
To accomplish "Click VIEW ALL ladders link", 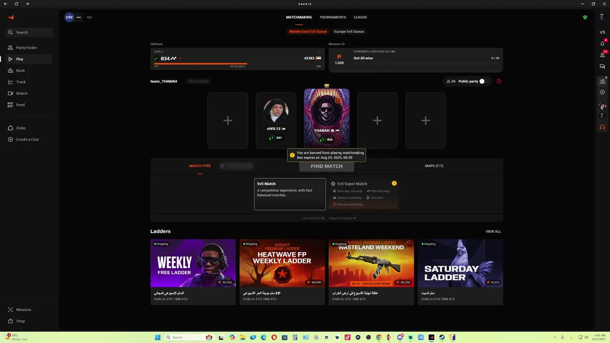I will 493,232.
